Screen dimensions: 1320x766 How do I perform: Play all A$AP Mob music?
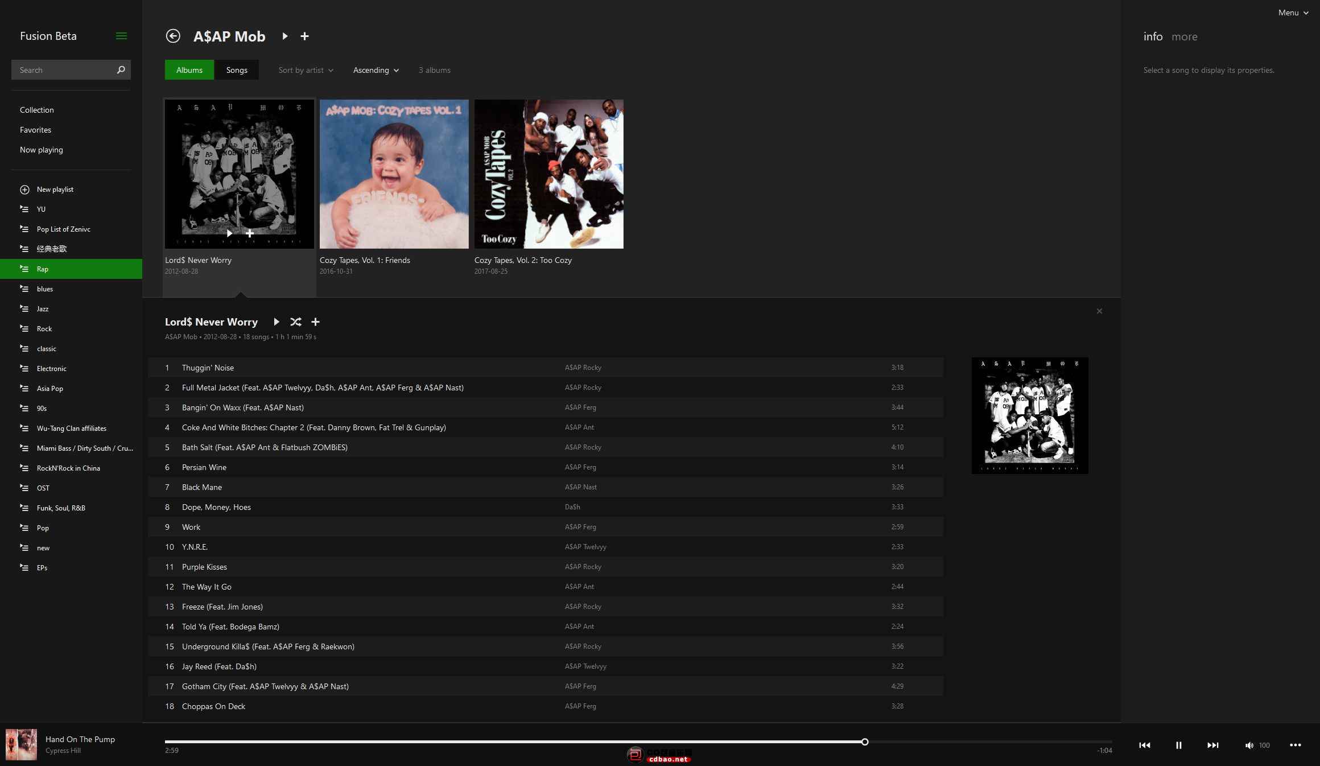click(x=285, y=36)
